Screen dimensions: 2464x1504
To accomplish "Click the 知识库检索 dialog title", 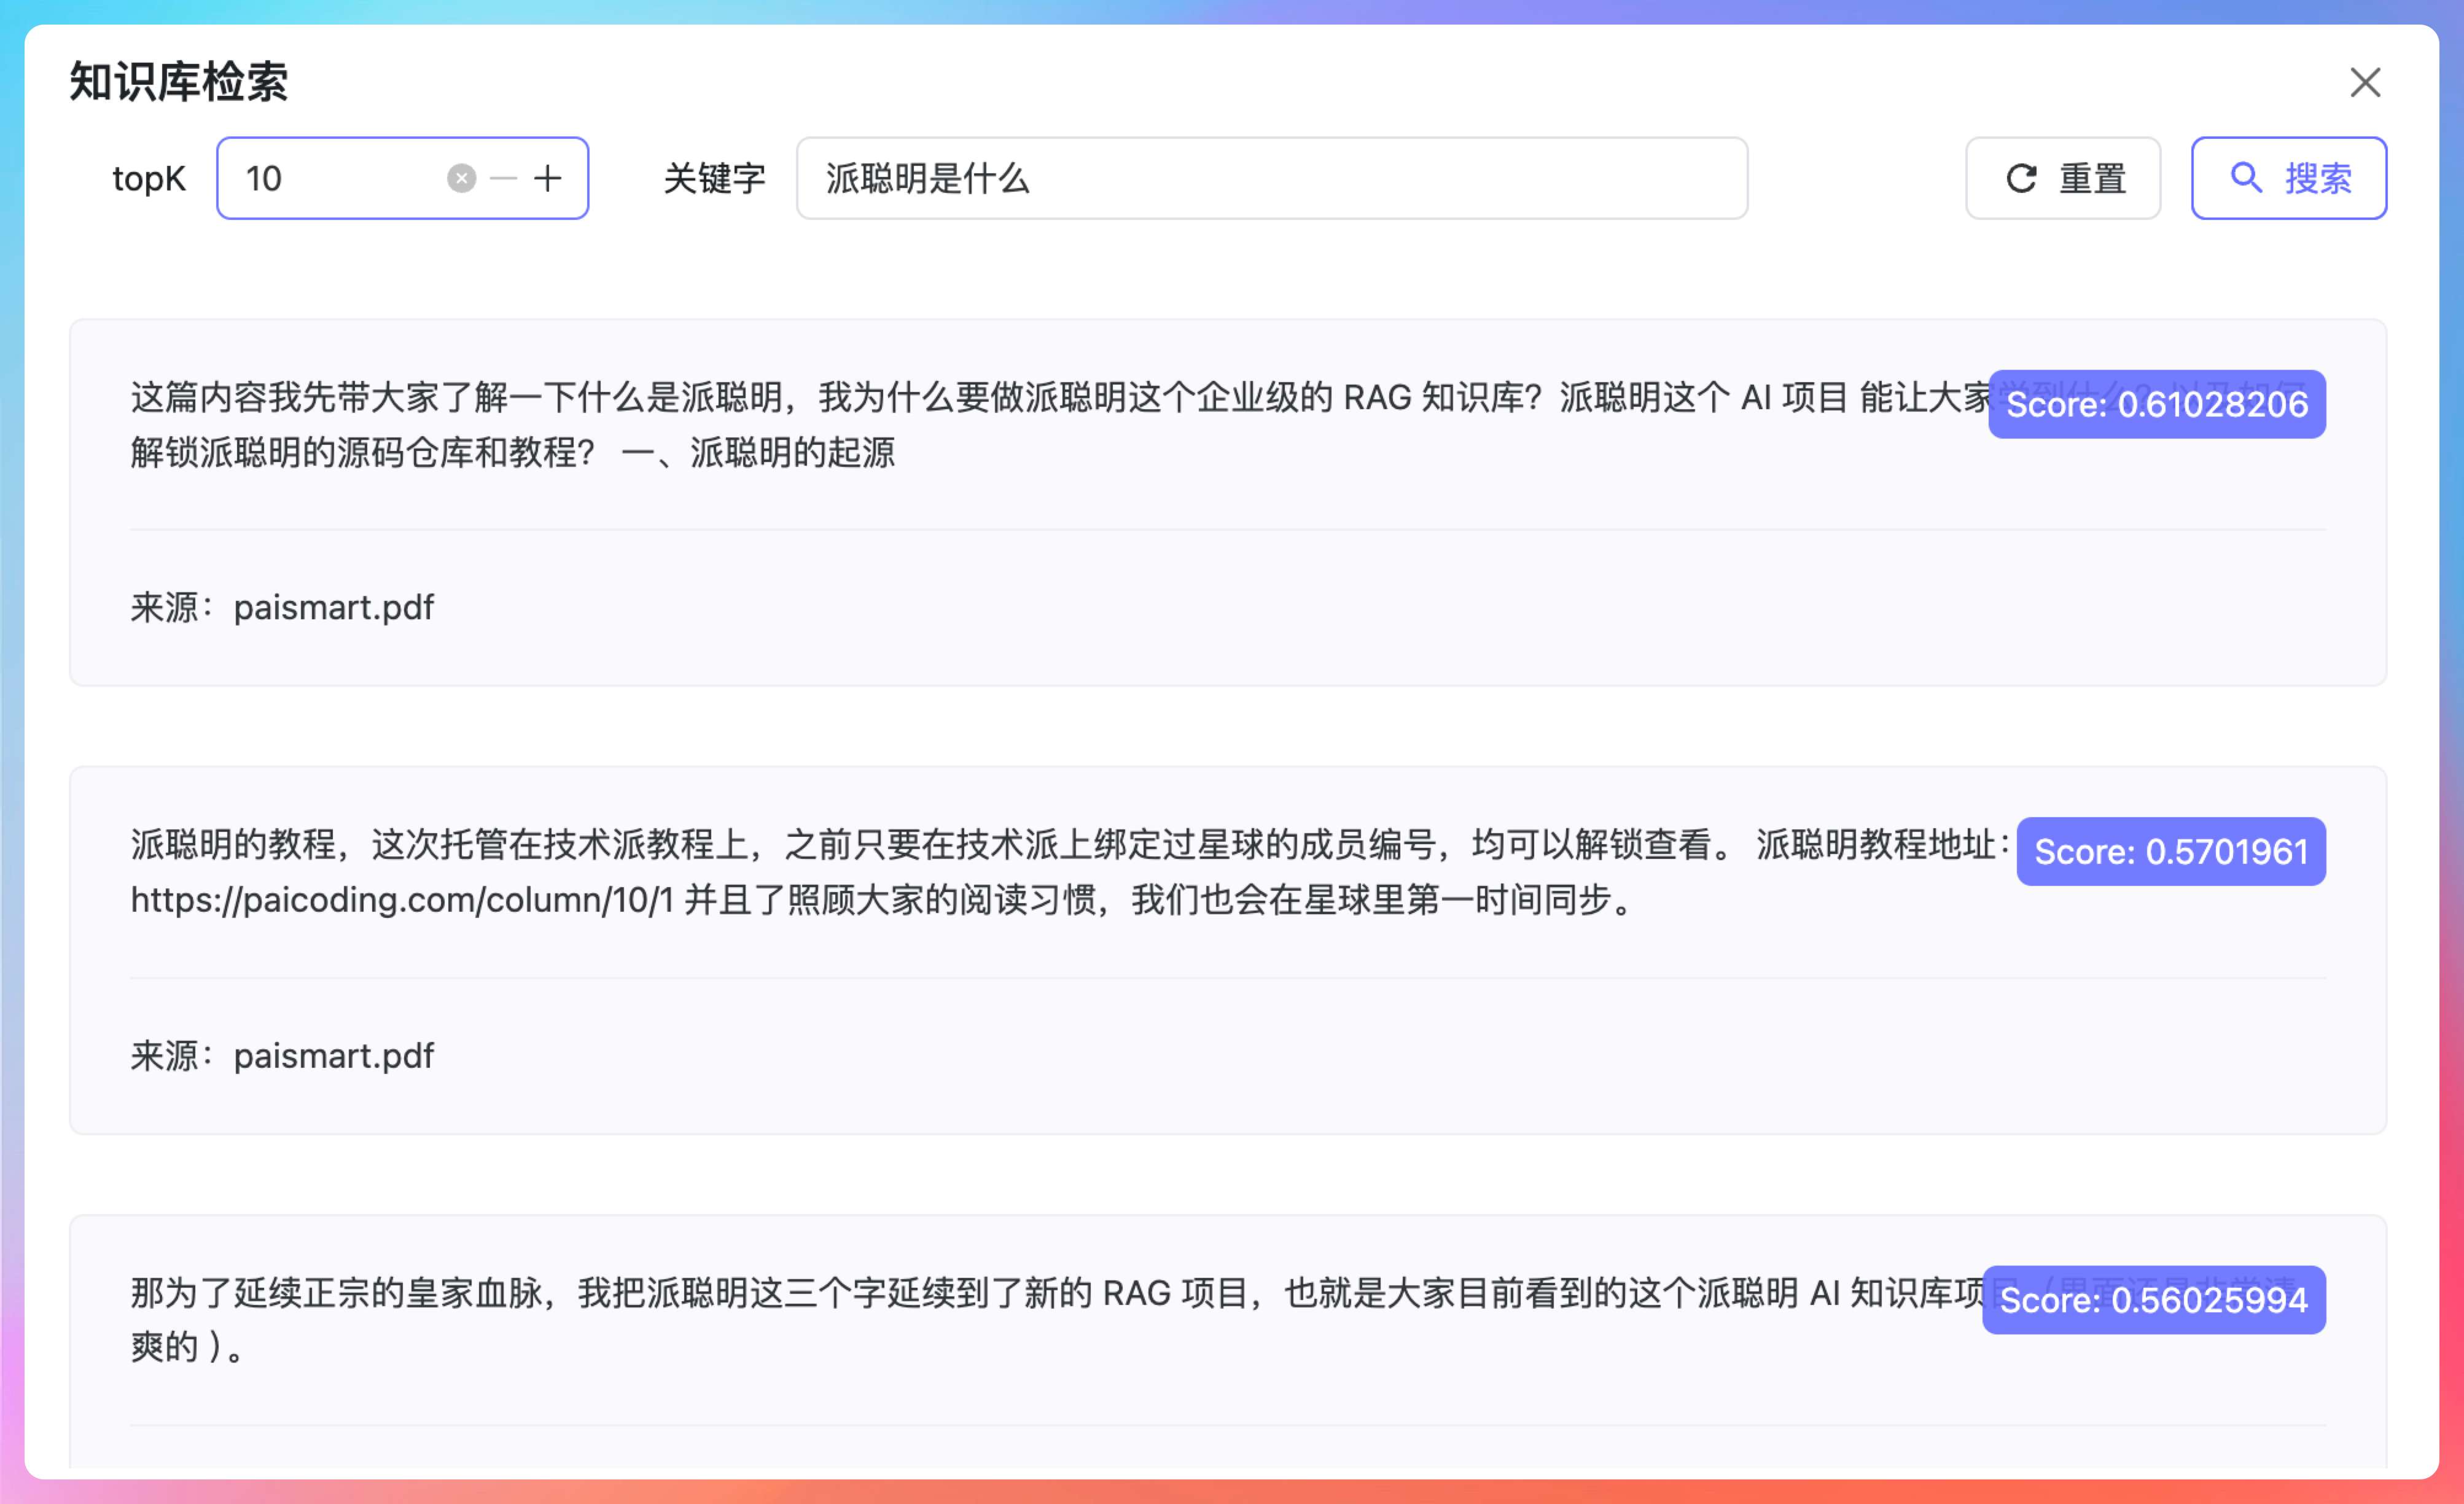I will [179, 82].
